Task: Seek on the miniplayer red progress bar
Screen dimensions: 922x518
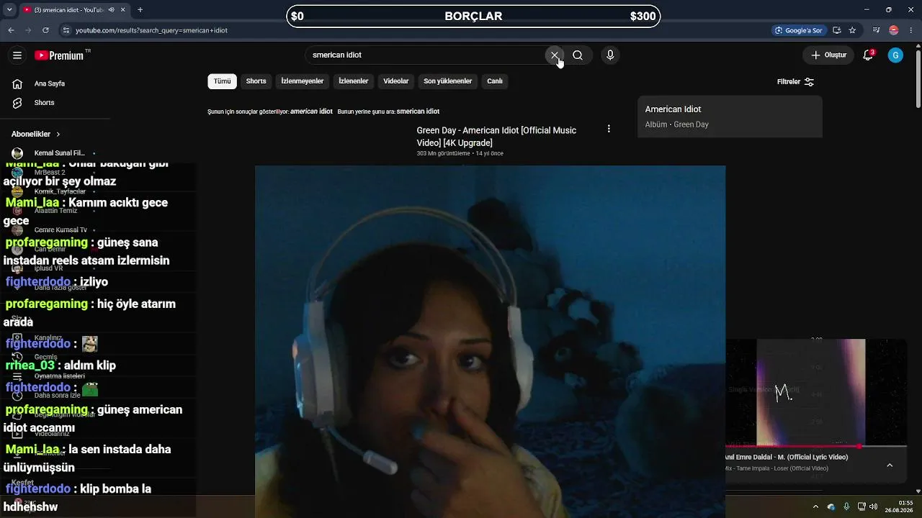Action: [816, 447]
